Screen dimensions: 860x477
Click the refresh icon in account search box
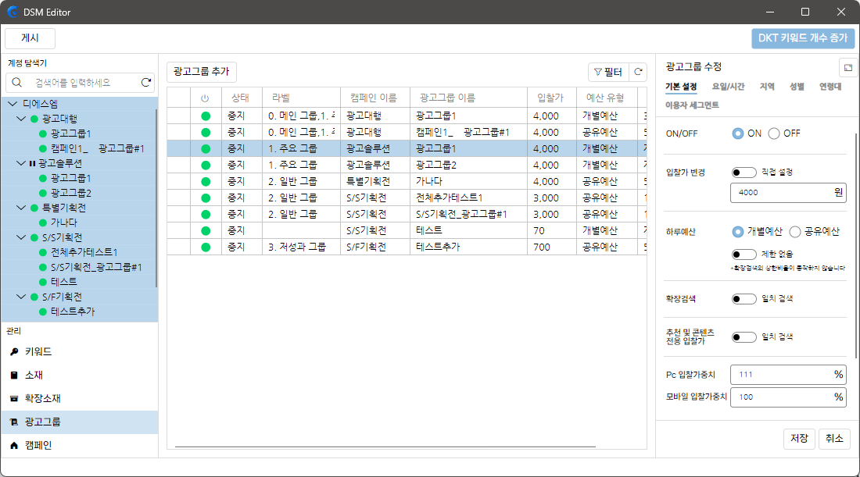pyautogui.click(x=146, y=82)
